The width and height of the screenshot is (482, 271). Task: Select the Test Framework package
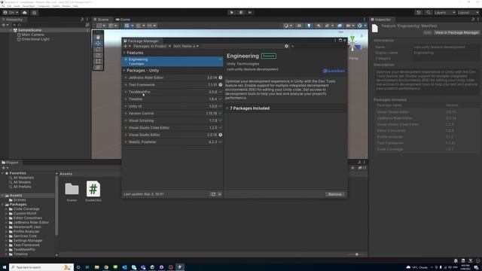[172, 85]
